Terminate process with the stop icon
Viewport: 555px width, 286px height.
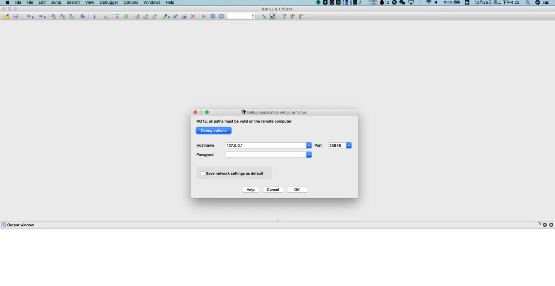[221, 16]
